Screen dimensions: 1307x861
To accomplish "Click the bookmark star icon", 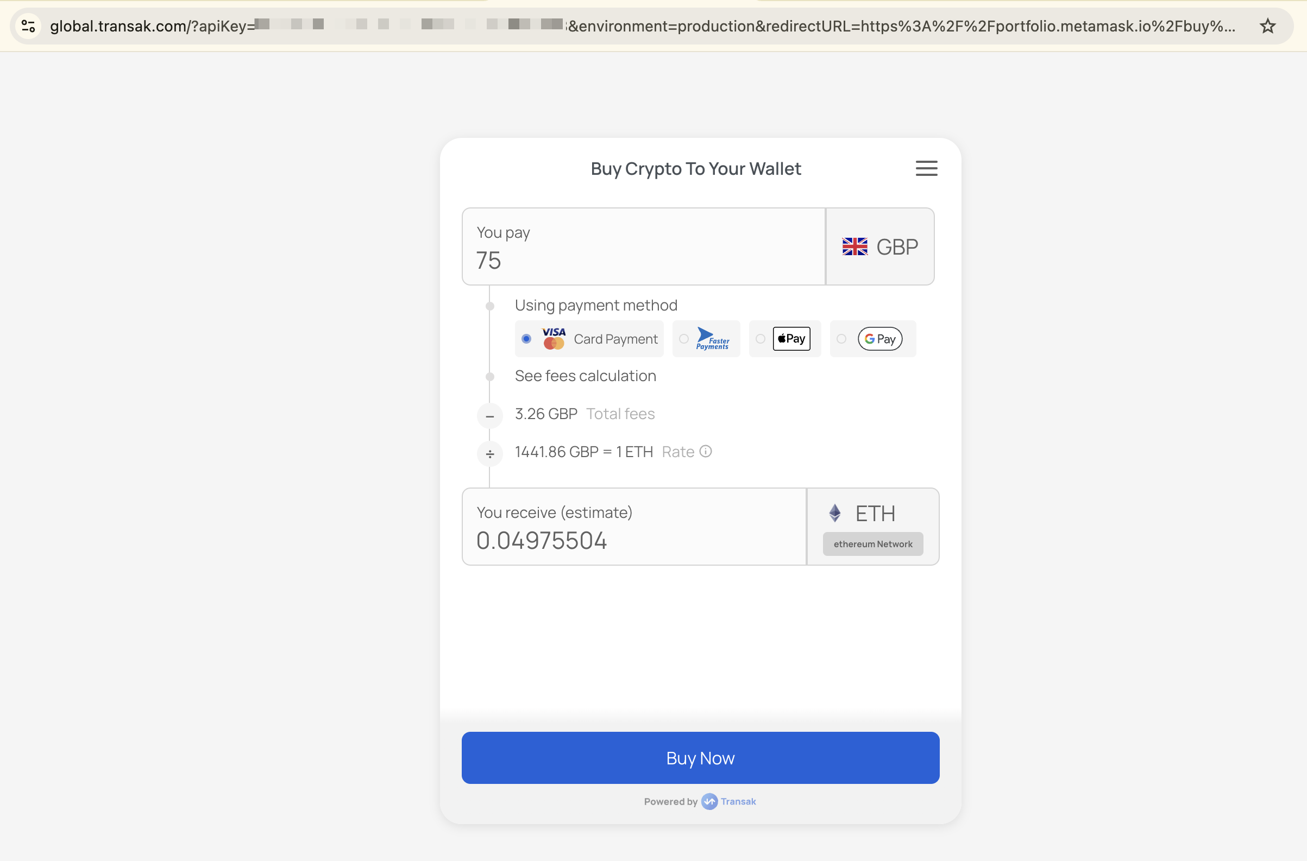I will coord(1267,26).
